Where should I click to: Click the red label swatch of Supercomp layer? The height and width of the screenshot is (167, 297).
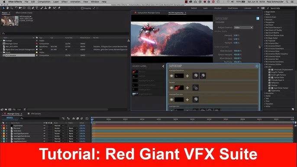4,125
